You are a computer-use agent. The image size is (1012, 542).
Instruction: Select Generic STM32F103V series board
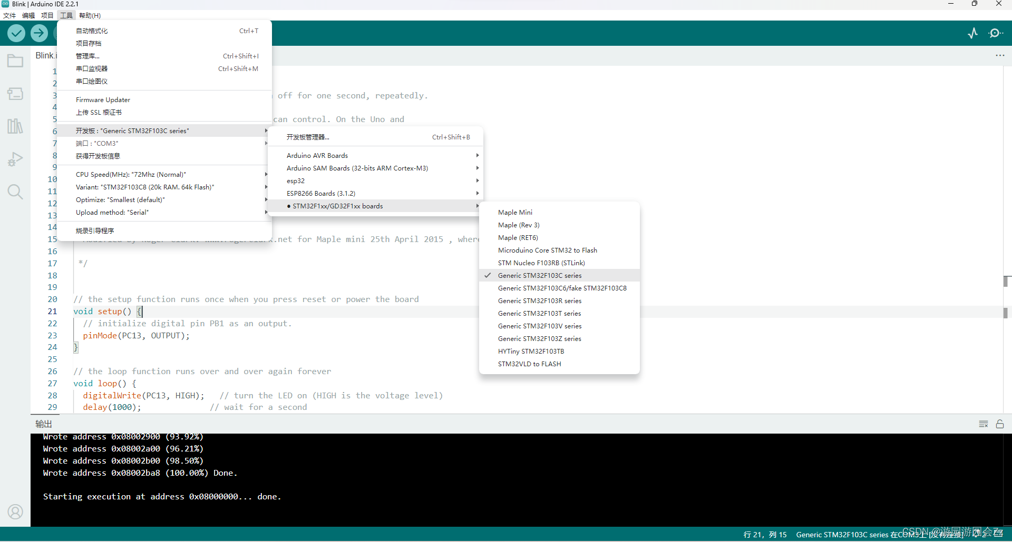(x=559, y=326)
